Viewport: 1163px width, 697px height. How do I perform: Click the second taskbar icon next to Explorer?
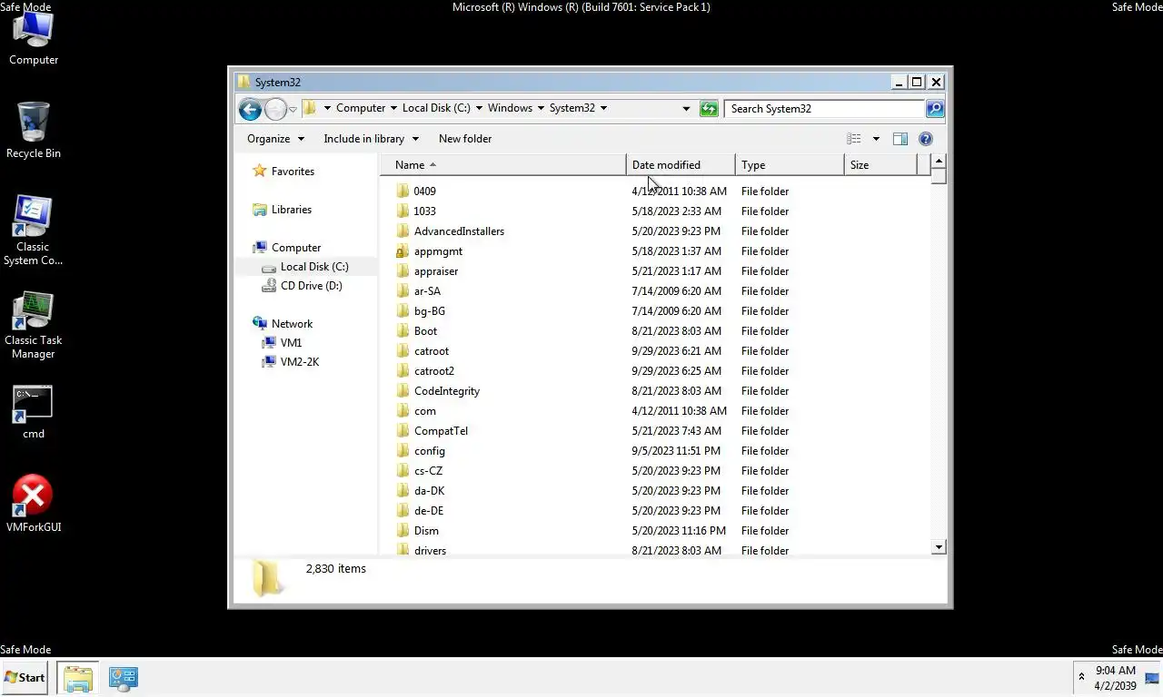point(123,678)
